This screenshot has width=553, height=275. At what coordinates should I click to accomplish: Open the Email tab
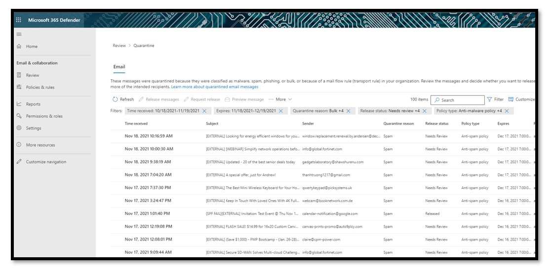(x=119, y=67)
